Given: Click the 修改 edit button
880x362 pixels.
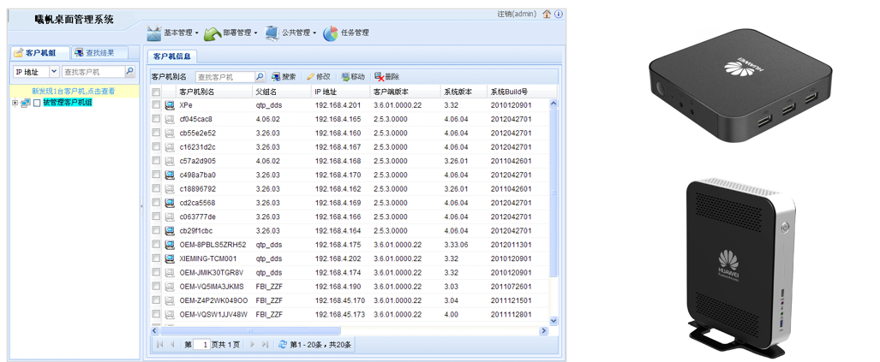Looking at the screenshot, I should tap(318, 77).
